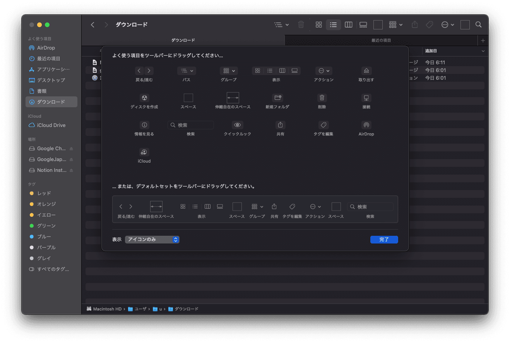Click the share icon in Finder toolbar
The height and width of the screenshot is (343, 510).
click(x=415, y=25)
